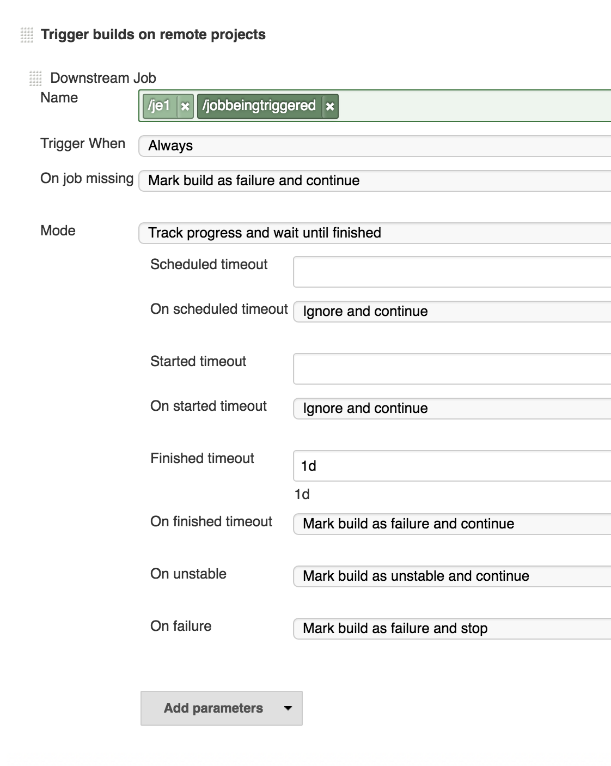Open the On job missing dropdown
This screenshot has width=611, height=766.
click(375, 181)
